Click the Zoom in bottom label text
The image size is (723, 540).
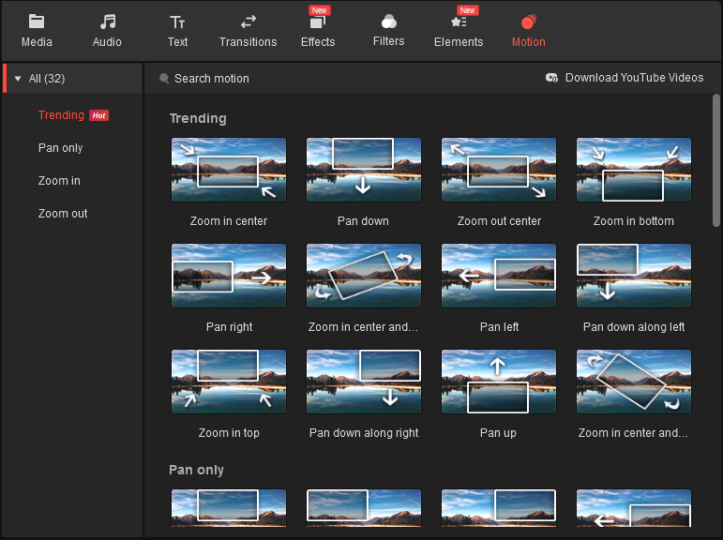[x=634, y=221]
